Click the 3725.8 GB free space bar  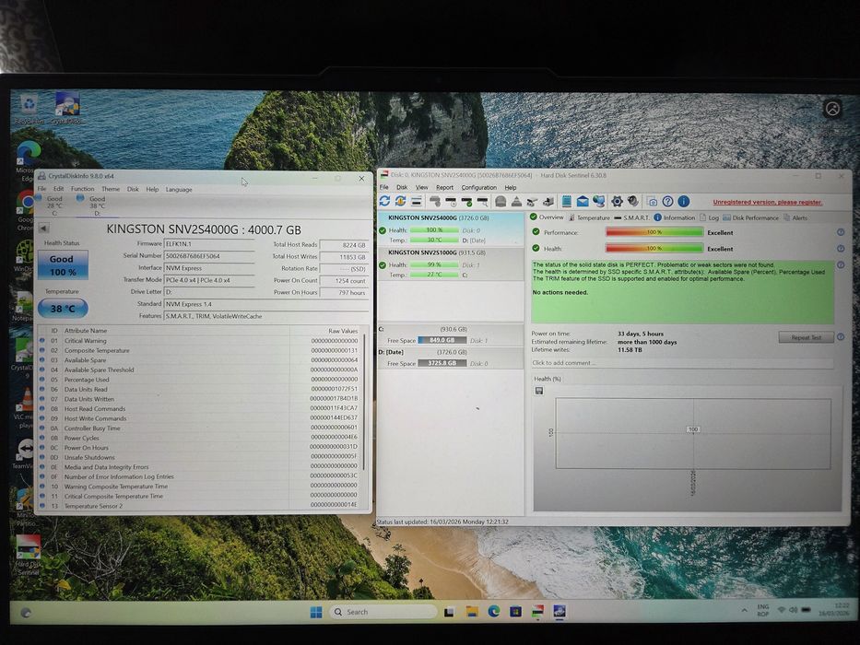(x=442, y=363)
